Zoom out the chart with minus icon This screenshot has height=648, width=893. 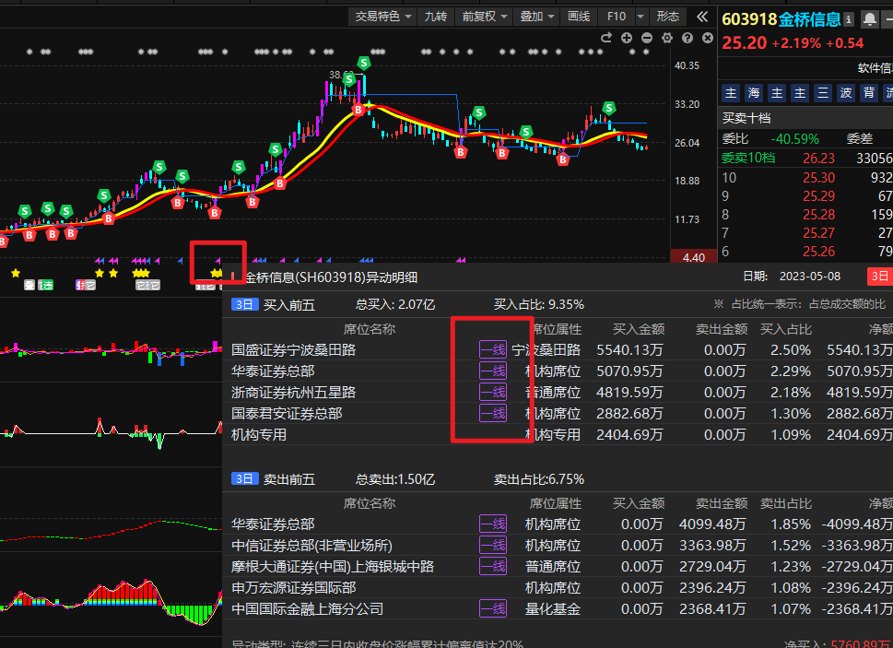(647, 38)
